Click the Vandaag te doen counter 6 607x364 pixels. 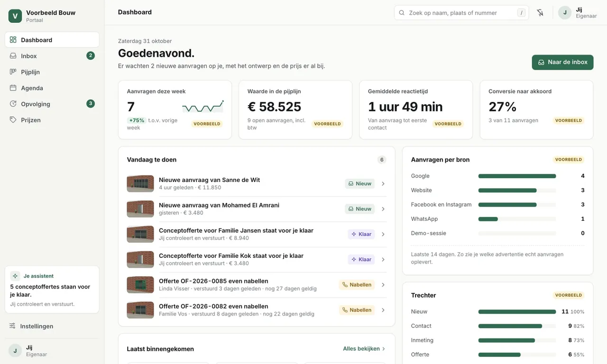tap(382, 160)
